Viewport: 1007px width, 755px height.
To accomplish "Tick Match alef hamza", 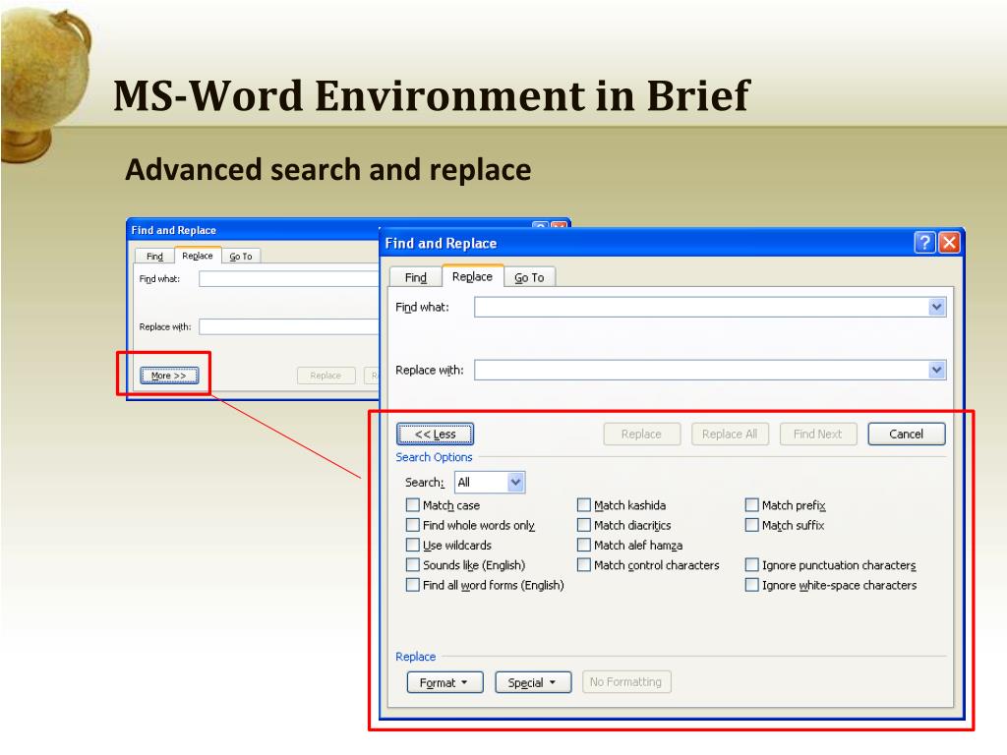I will click(x=584, y=545).
